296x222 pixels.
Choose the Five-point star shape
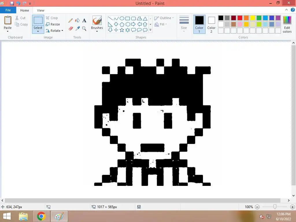point(122,30)
